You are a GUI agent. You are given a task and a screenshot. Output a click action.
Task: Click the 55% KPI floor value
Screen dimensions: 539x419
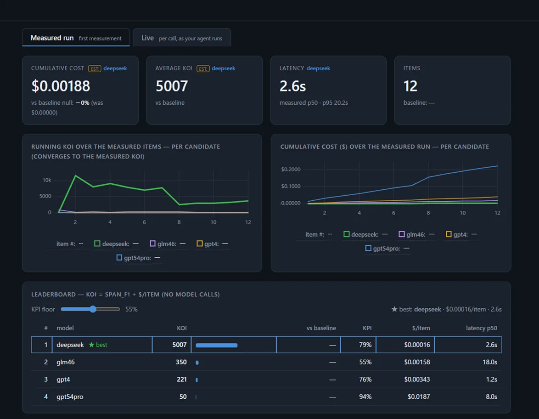pyautogui.click(x=131, y=309)
